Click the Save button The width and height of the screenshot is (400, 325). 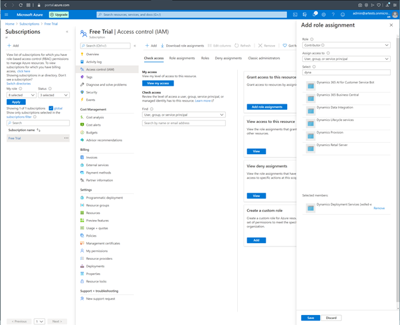310,318
